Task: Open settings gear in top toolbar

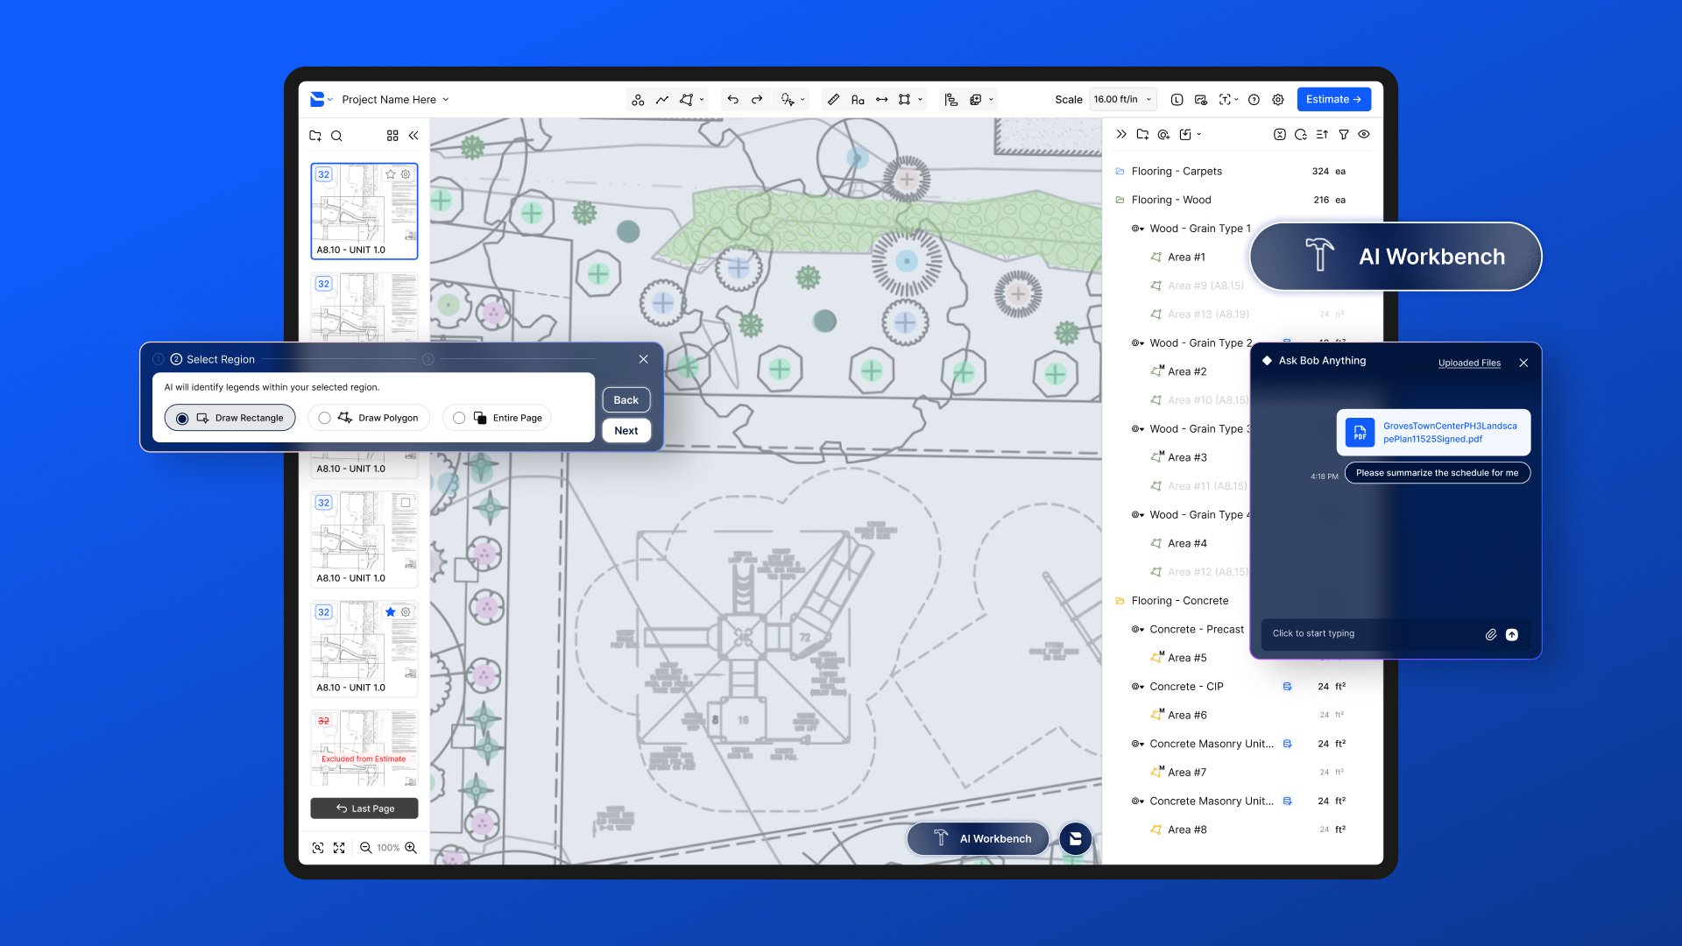Action: (x=1278, y=100)
